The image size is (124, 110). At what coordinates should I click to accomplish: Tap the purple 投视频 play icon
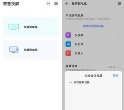[68, 35]
